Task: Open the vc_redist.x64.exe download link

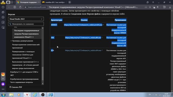Action: point(83,50)
